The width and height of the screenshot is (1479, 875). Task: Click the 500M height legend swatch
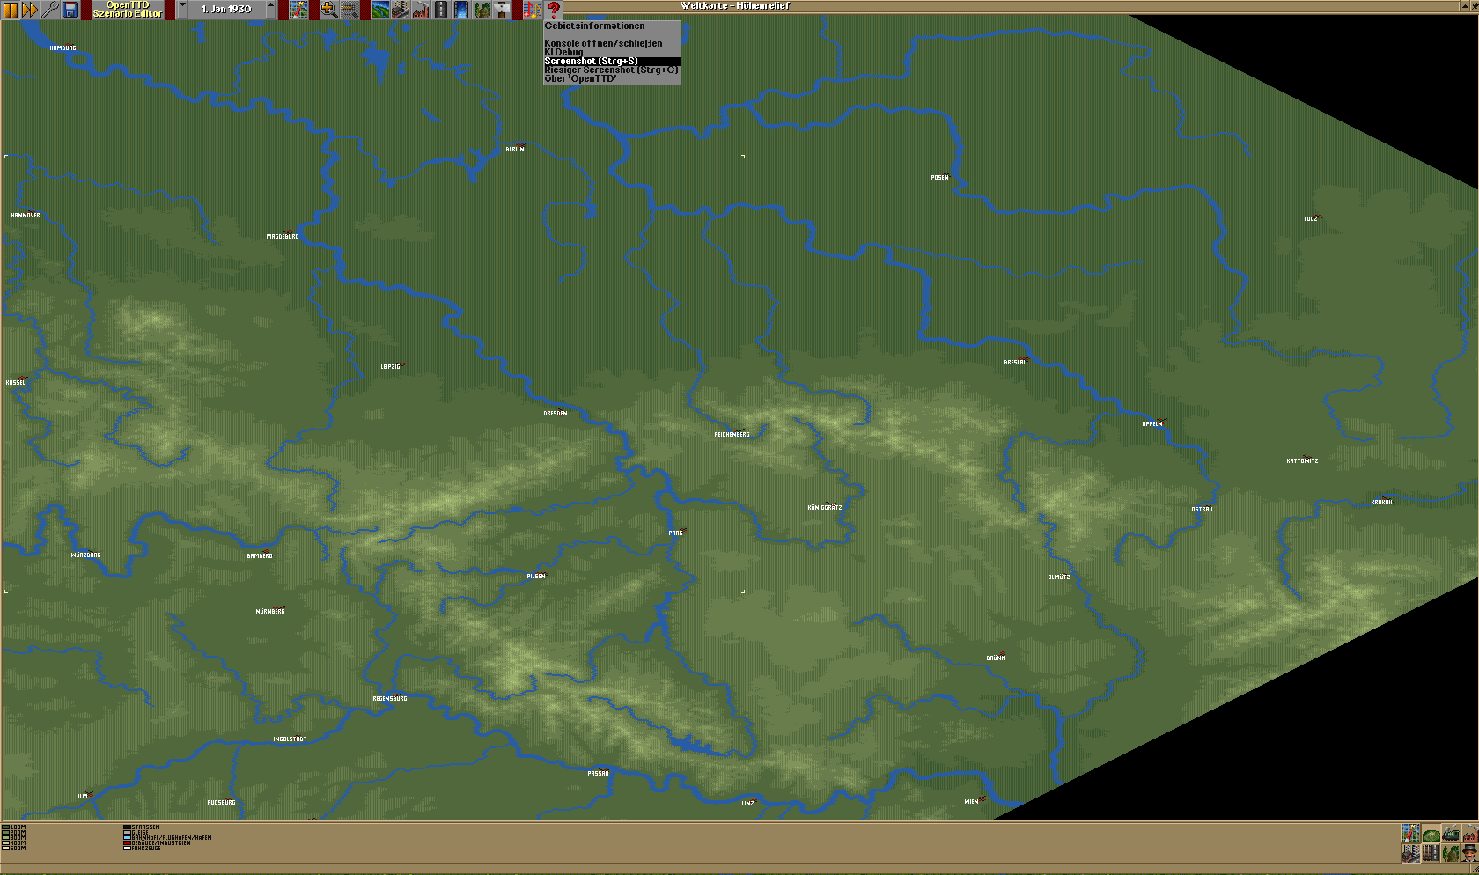pos(5,849)
